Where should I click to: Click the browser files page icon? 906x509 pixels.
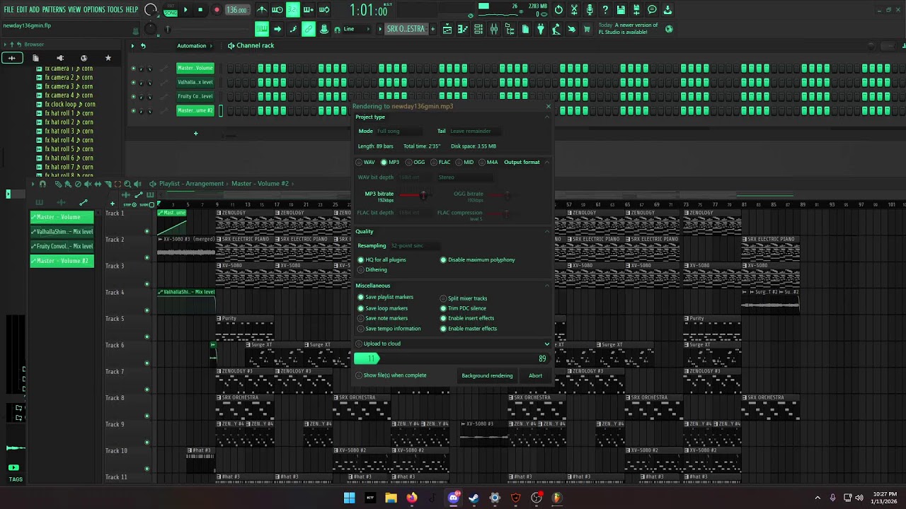coord(35,58)
